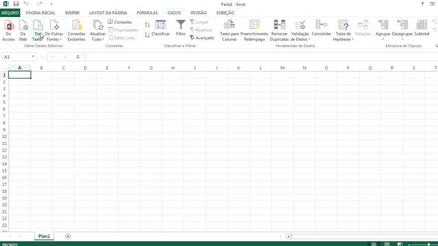438x246 pixels.
Task: Click into the formula bar
Action: [x=261, y=57]
